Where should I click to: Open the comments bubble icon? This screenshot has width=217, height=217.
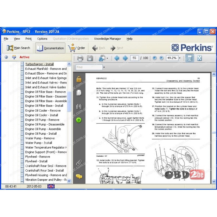coord(79,176)
